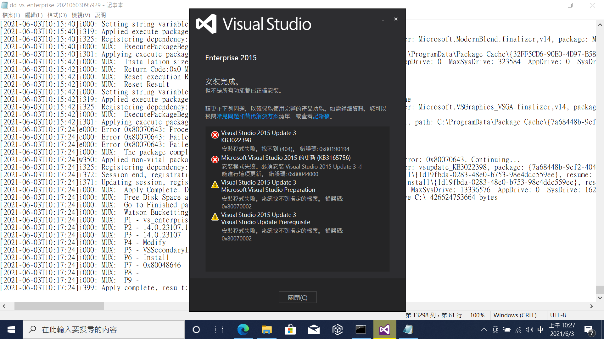The height and width of the screenshot is (339, 604).
Task: Open Task View
Action: click(x=218, y=329)
